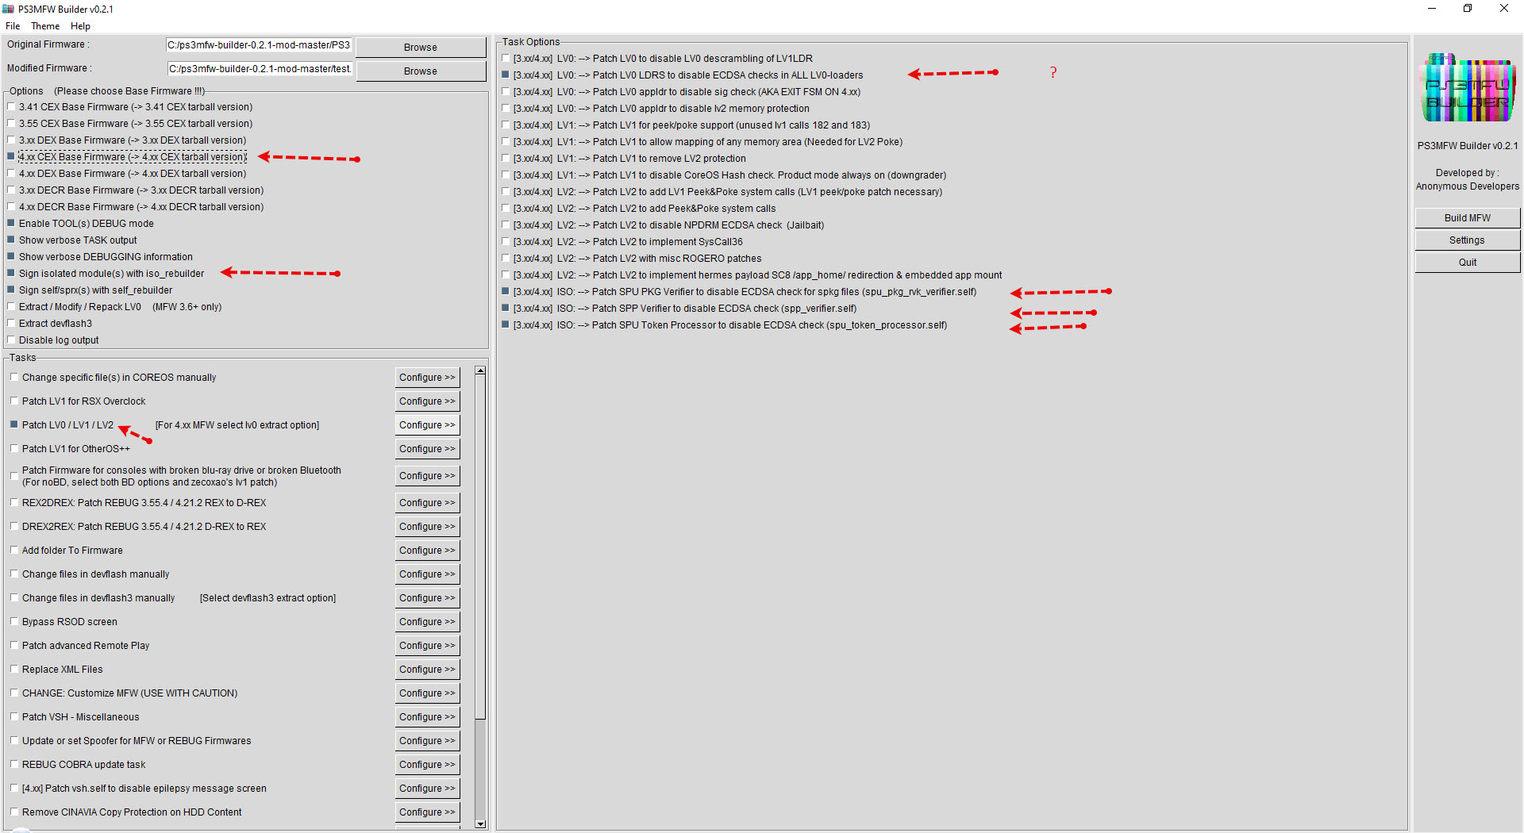The width and height of the screenshot is (1524, 833).
Task: Configure Change files in devflash3 manually
Action: pos(428,598)
